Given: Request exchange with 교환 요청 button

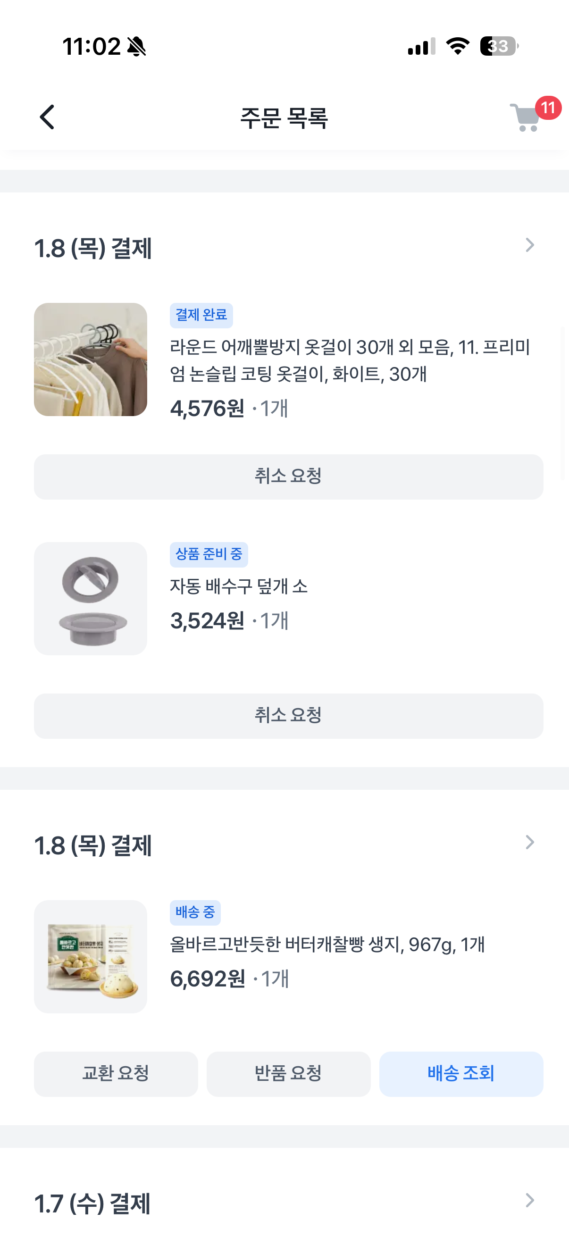Looking at the screenshot, I should tap(116, 1074).
